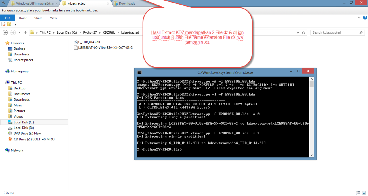Switch to the Downloads tab

[127, 3]
